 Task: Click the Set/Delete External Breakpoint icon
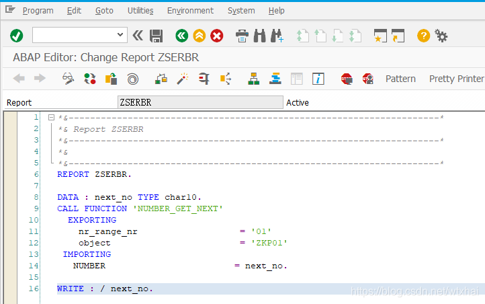[367, 79]
